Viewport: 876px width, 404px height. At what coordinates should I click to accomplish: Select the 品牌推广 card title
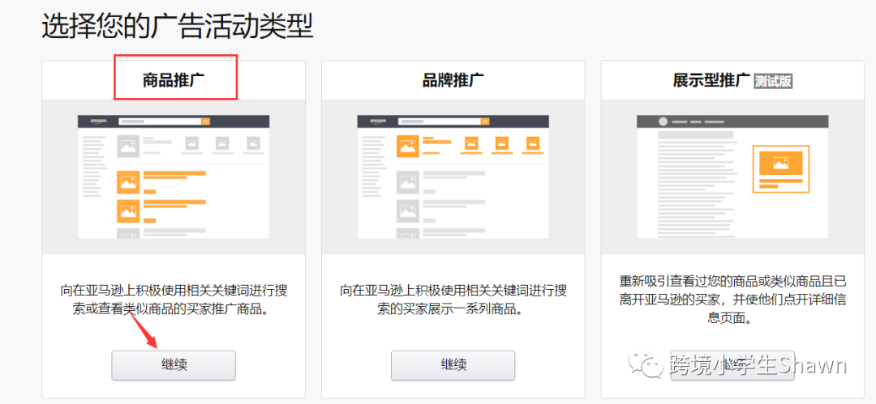pyautogui.click(x=453, y=80)
